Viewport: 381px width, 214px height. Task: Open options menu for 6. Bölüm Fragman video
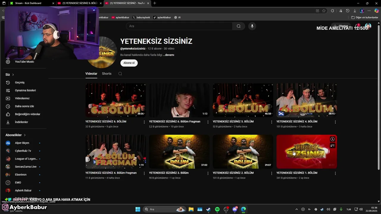pos(208,122)
